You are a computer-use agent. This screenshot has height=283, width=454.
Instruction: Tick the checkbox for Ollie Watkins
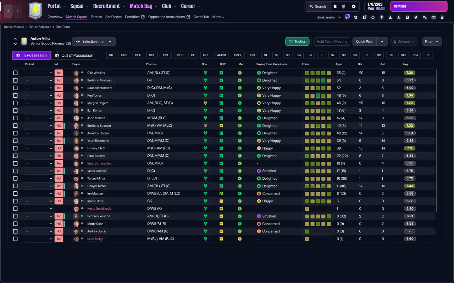[15, 73]
